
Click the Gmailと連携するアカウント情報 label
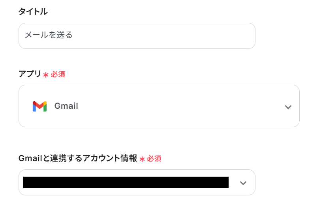click(77, 158)
